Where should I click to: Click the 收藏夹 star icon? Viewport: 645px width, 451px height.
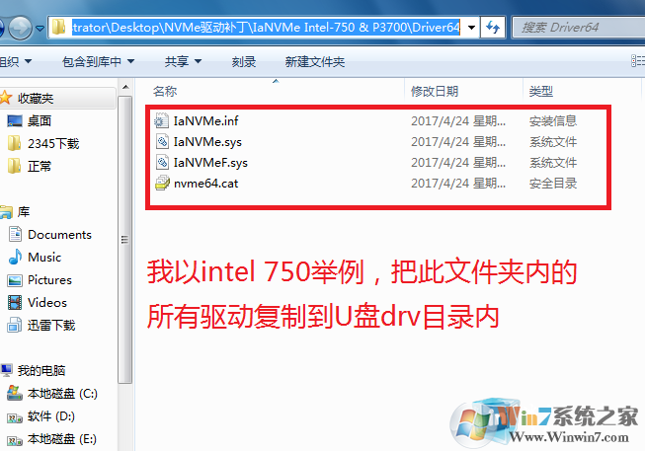click(x=6, y=98)
